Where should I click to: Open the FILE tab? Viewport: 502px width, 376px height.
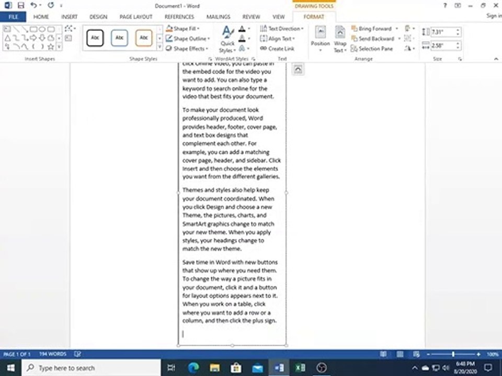coord(13,17)
